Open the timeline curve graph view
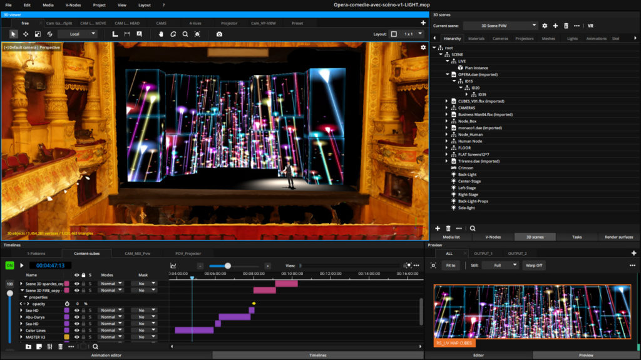 point(173,265)
